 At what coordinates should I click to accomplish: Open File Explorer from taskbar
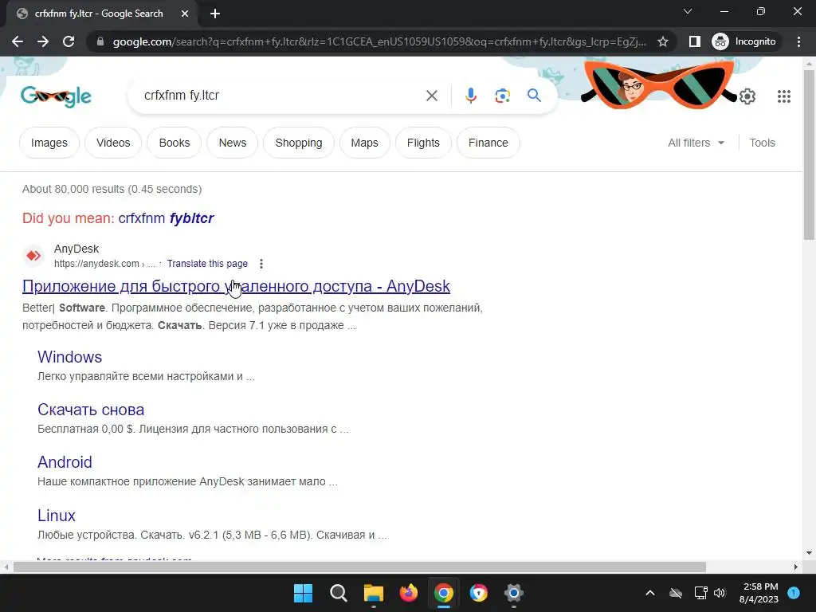point(373,593)
